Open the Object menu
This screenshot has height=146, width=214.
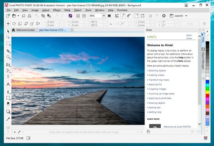tap(78, 10)
